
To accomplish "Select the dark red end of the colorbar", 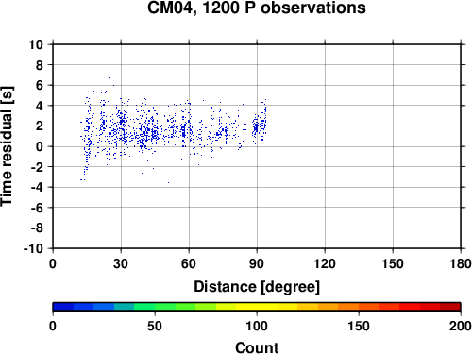I will click(x=450, y=307).
